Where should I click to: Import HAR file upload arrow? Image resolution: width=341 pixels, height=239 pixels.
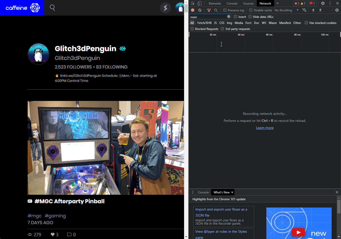point(313,10)
